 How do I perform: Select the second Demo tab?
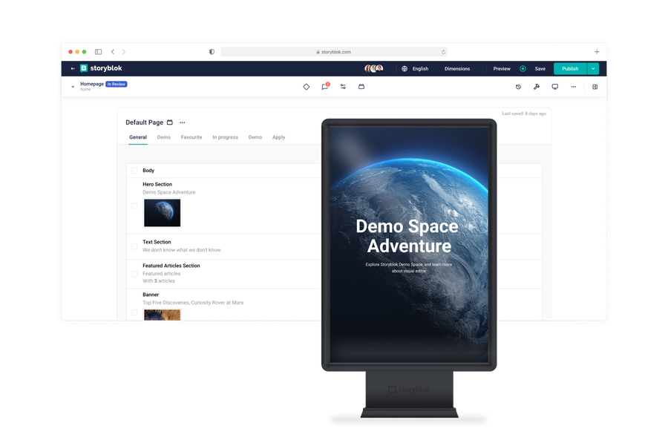click(x=255, y=137)
